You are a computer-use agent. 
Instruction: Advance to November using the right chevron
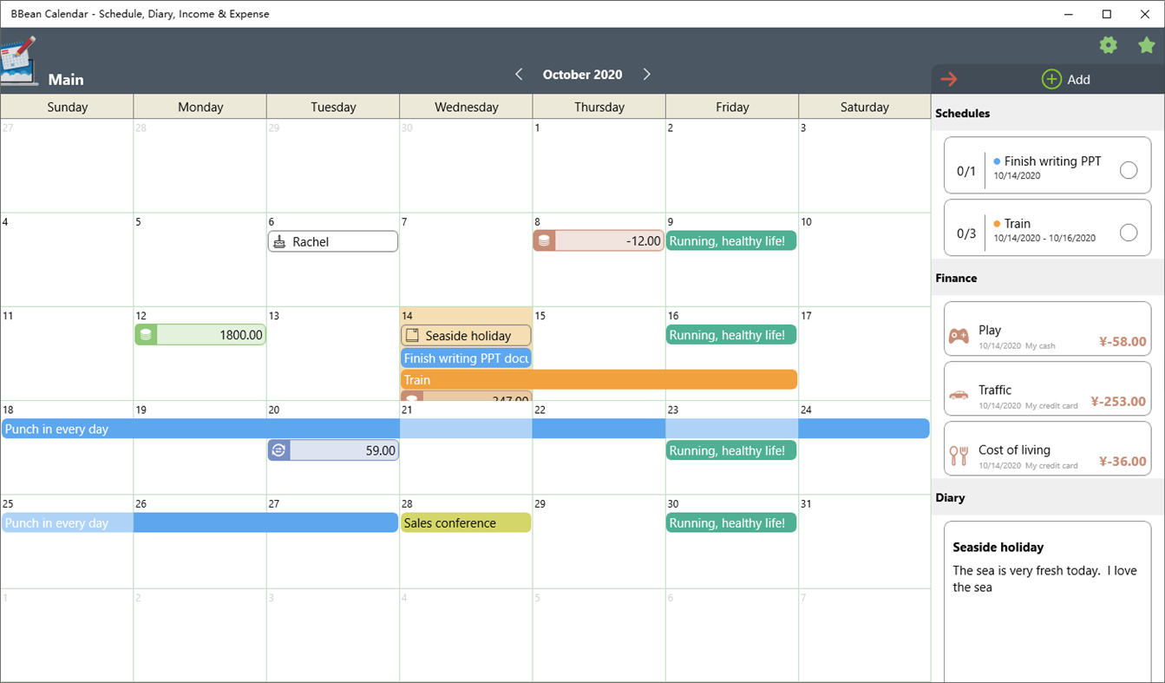[646, 75]
